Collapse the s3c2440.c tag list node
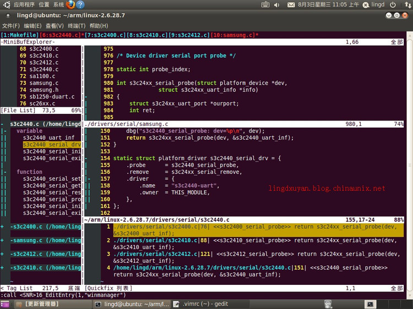 (2, 124)
